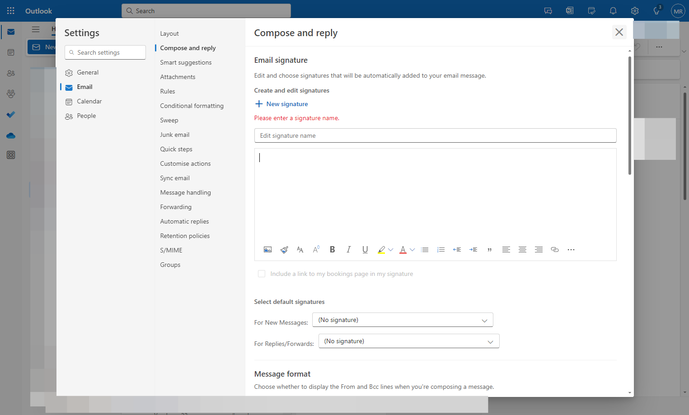
Task: Apply red font colour
Action: pos(403,250)
